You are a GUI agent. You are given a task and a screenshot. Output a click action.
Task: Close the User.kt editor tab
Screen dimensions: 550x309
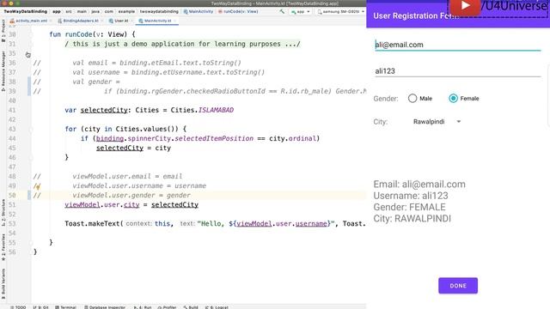[x=131, y=21]
